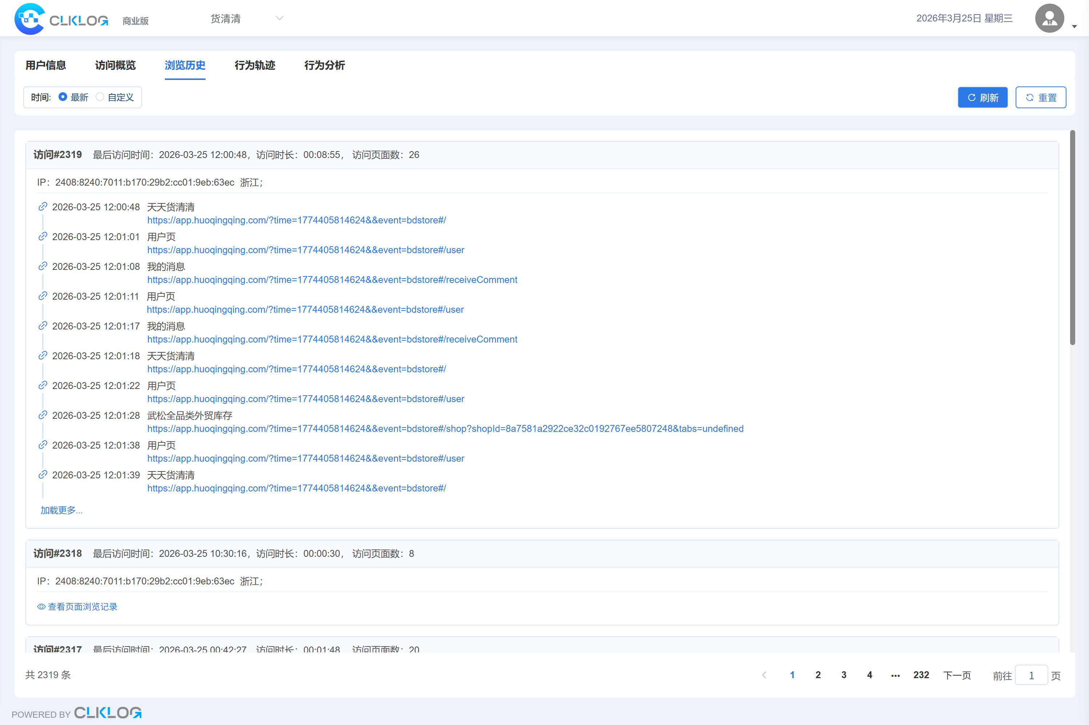The height and width of the screenshot is (725, 1089).
Task: Click eye icon for 查看页面浏览记录
Action: coord(41,607)
